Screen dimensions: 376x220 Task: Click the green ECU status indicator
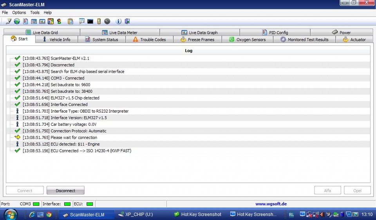(x=90, y=204)
